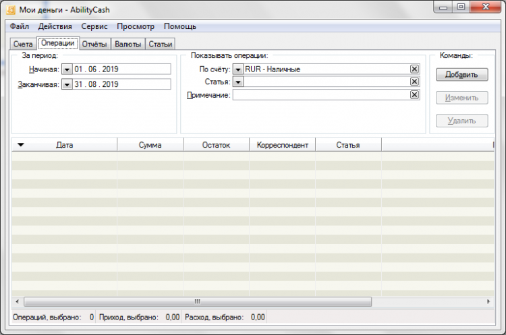Click the Сумма column header
506x335 pixels.
tap(150, 145)
